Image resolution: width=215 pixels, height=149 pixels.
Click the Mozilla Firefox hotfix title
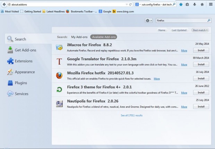pos(86,73)
